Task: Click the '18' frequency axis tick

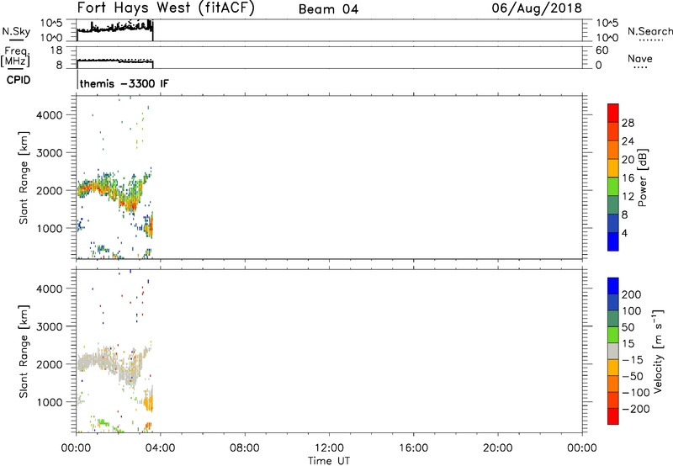Action: [56, 50]
